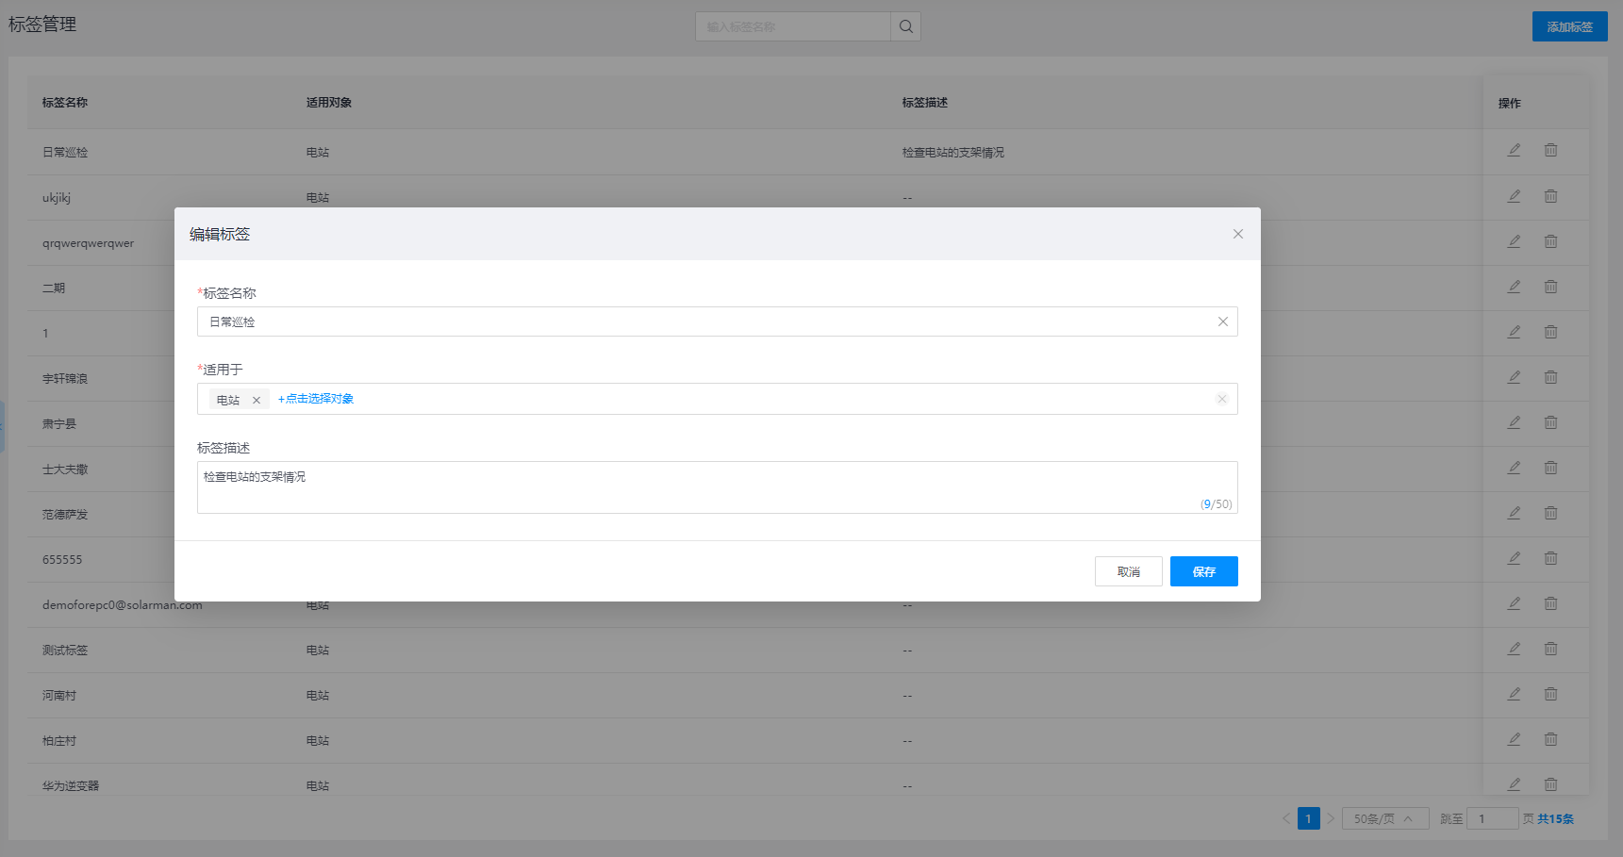
Task: Remove the 电站 tag chip
Action: [x=256, y=400]
